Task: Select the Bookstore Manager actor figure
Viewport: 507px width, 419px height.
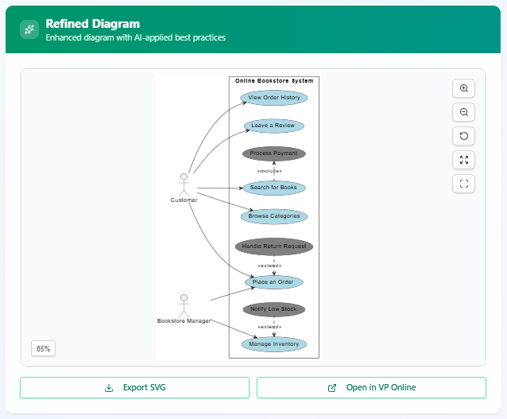Action: pyautogui.click(x=184, y=305)
